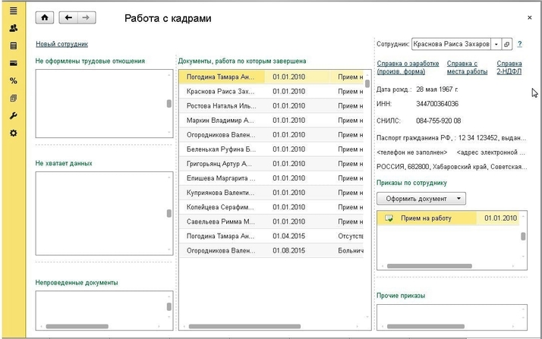The width and height of the screenshot is (542, 339).
Task: Expand the Сотрудник dropdown list
Action: click(496, 45)
